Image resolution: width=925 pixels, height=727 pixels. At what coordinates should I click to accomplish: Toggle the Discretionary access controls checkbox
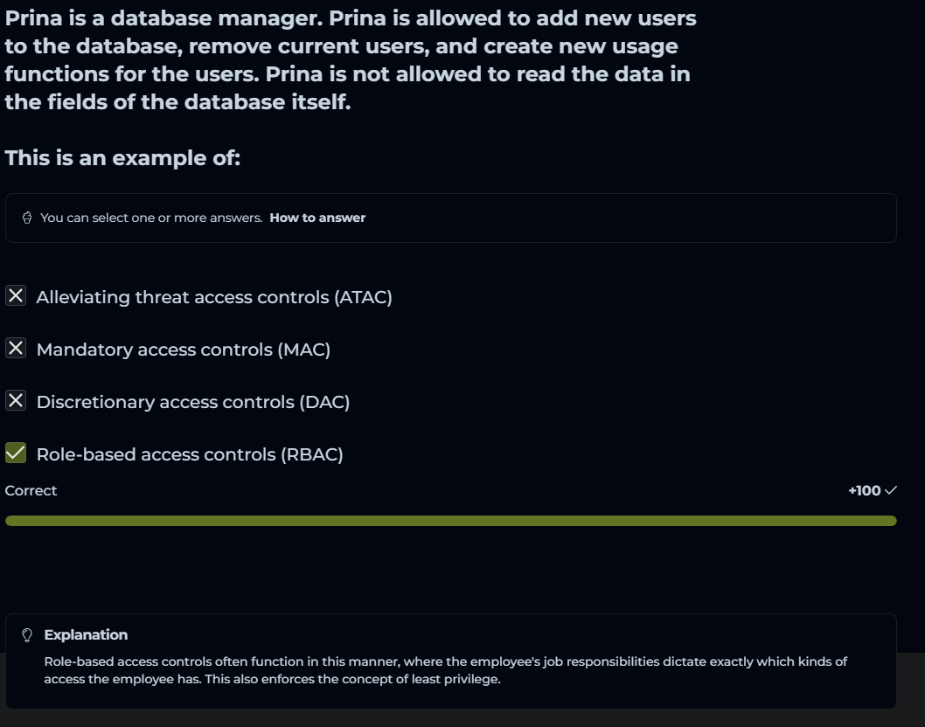tap(16, 401)
